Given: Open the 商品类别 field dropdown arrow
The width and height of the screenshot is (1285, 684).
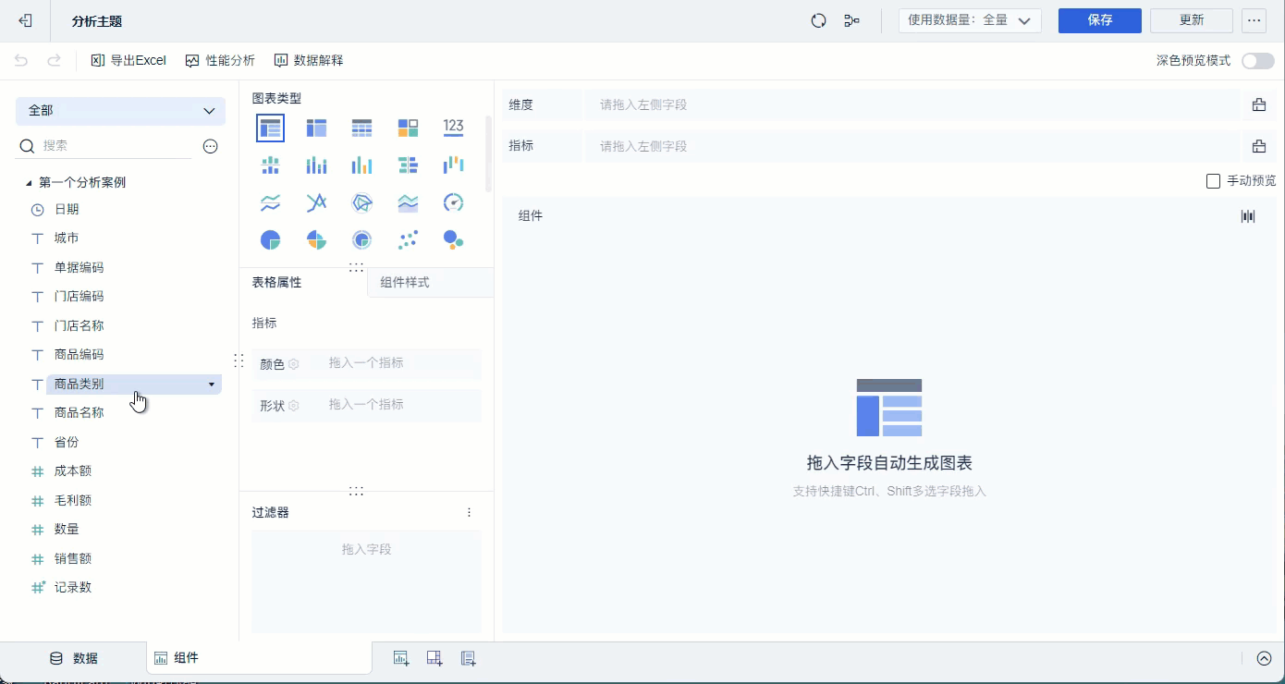Looking at the screenshot, I should click(x=212, y=384).
